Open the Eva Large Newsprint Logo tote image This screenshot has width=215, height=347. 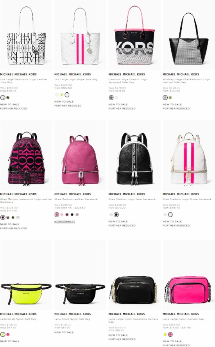[x=26, y=36]
